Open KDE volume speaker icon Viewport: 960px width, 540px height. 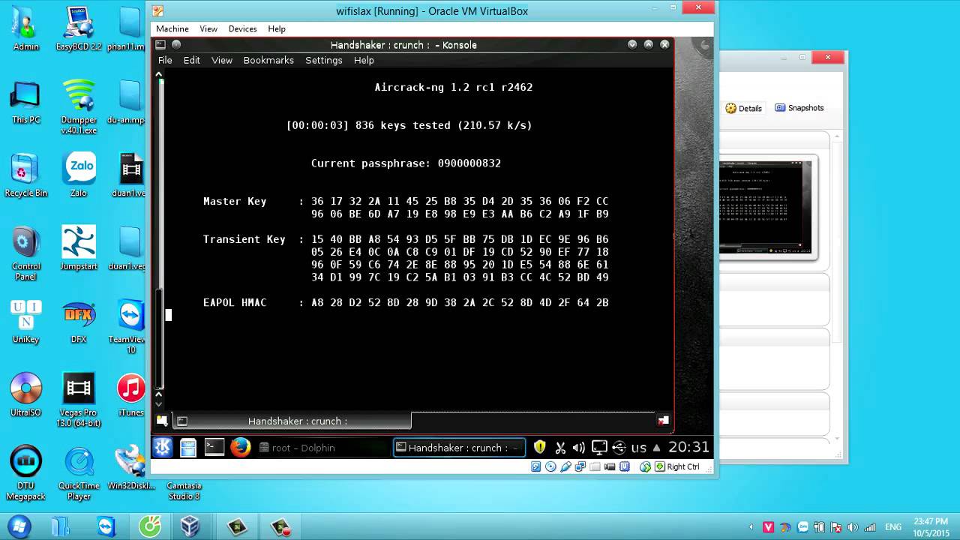[x=579, y=448]
